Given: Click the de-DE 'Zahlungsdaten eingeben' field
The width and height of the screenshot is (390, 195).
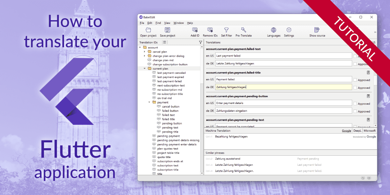Looking at the screenshot, I should coord(283,111).
